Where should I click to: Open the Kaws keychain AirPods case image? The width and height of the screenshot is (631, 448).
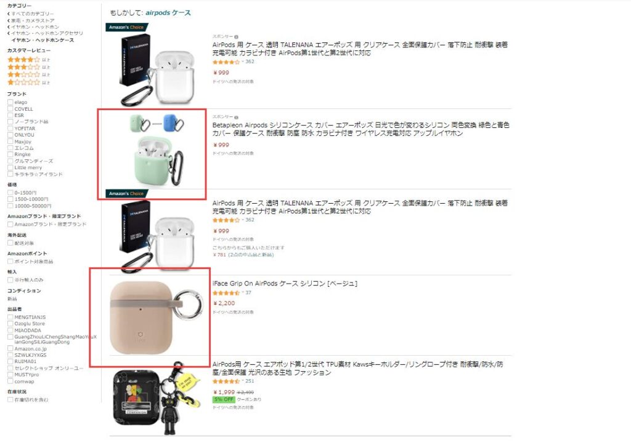tap(157, 398)
